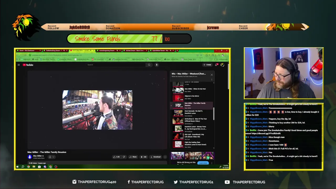The height and width of the screenshot is (189, 336).
Task: Open channel notification bell dropdown
Action: click(51, 157)
